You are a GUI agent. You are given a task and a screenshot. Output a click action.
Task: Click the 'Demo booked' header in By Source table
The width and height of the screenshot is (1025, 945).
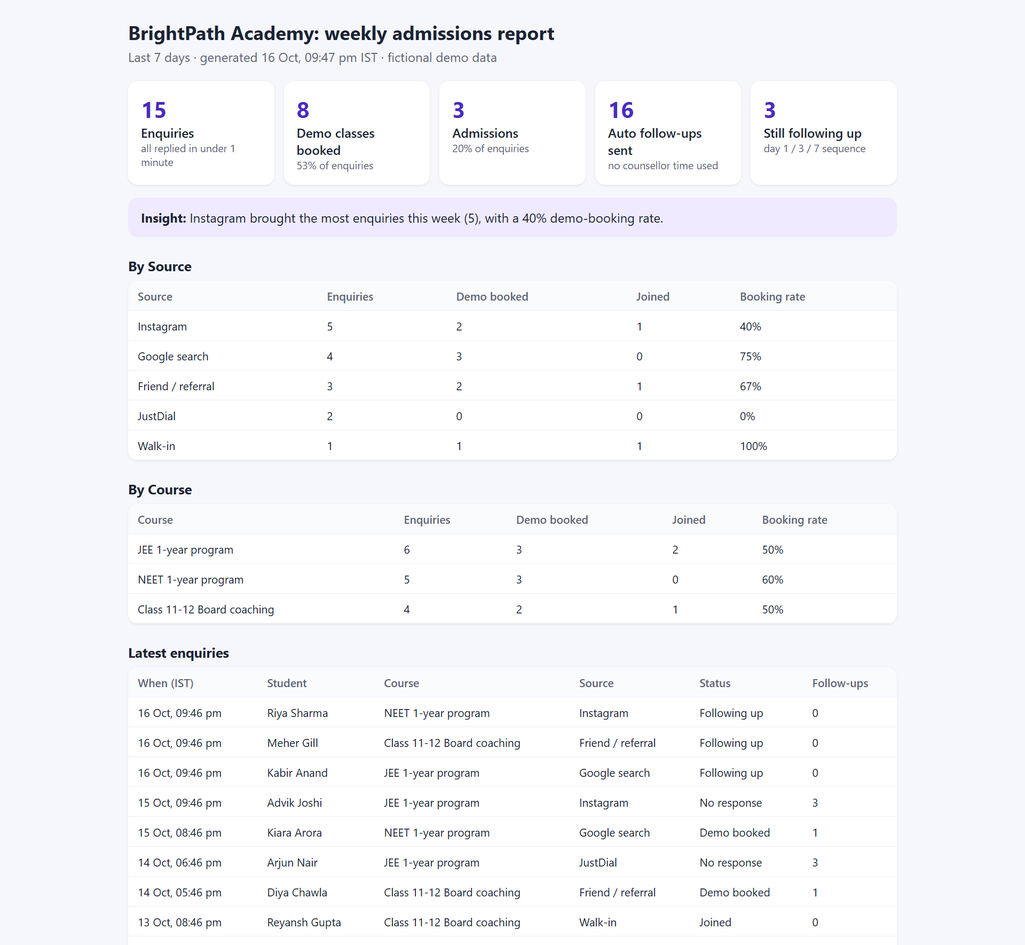coord(492,296)
